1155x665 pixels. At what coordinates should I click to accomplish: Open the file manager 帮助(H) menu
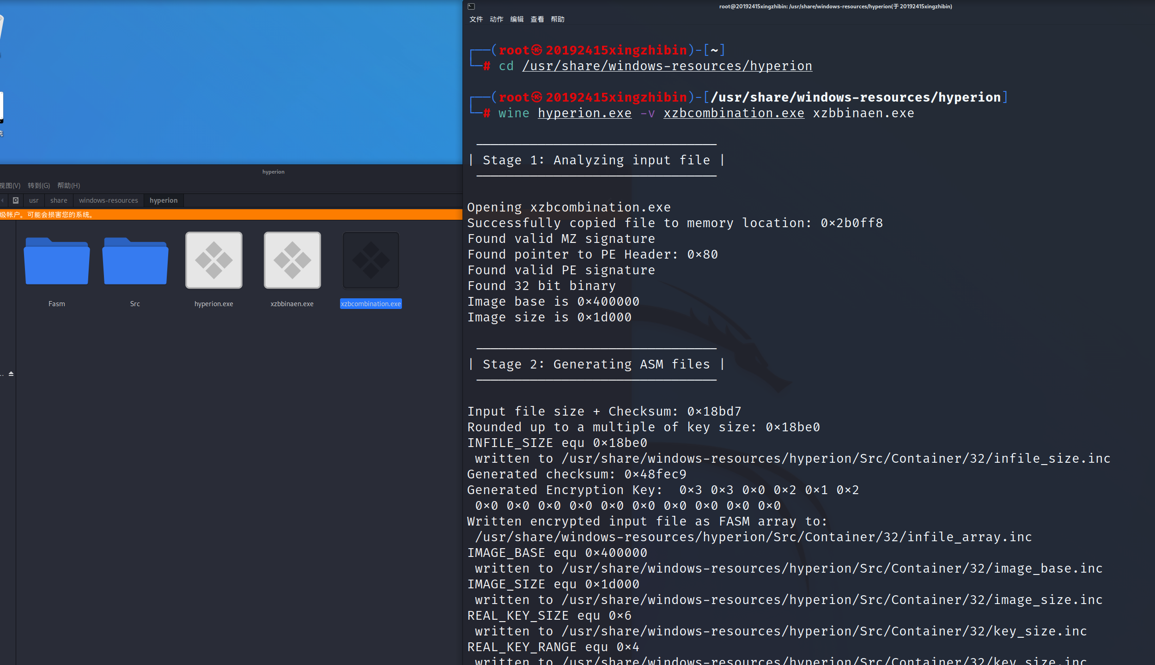pyautogui.click(x=68, y=186)
